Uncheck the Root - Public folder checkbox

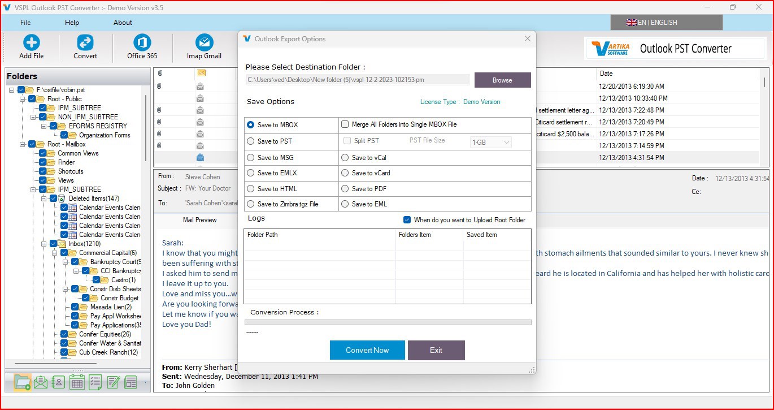point(32,99)
